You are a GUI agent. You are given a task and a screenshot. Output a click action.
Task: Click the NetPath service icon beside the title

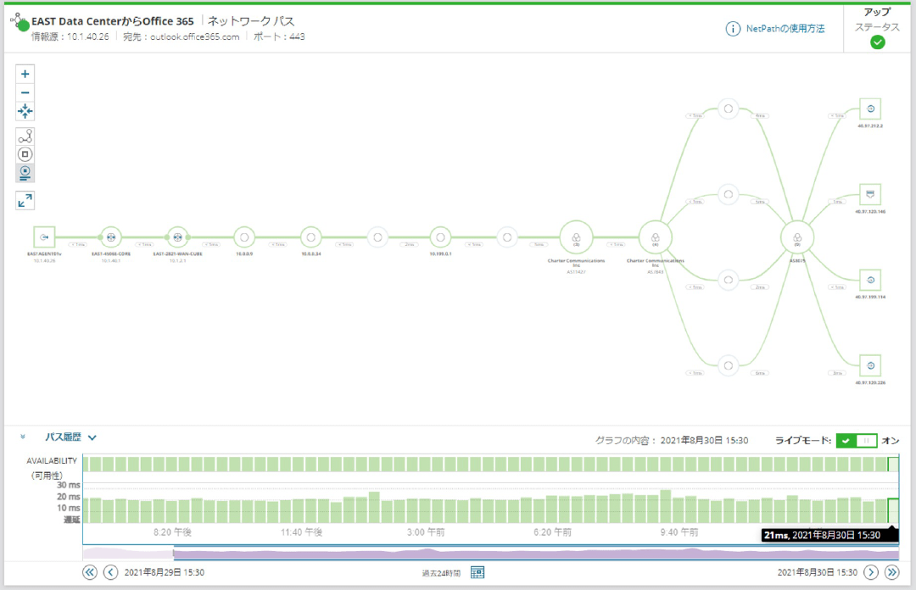(x=20, y=22)
